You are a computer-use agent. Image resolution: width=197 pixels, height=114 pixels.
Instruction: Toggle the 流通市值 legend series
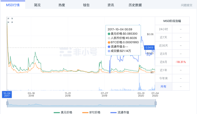[x=120, y=112]
